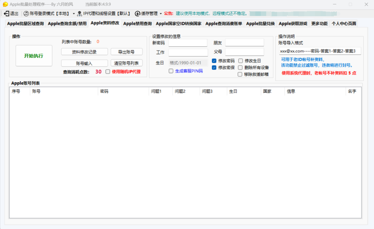Expand the 账号登录模式 dropdown arrow
The height and width of the screenshot is (229, 374).
click(74, 14)
